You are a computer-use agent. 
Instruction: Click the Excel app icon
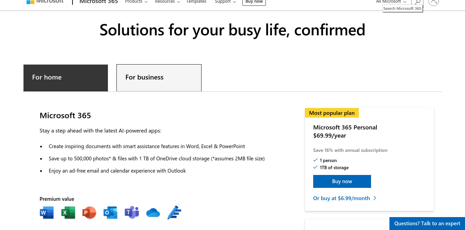click(68, 213)
